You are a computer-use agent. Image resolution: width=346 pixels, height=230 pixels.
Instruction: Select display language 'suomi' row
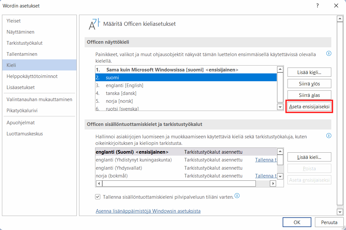click(186, 78)
